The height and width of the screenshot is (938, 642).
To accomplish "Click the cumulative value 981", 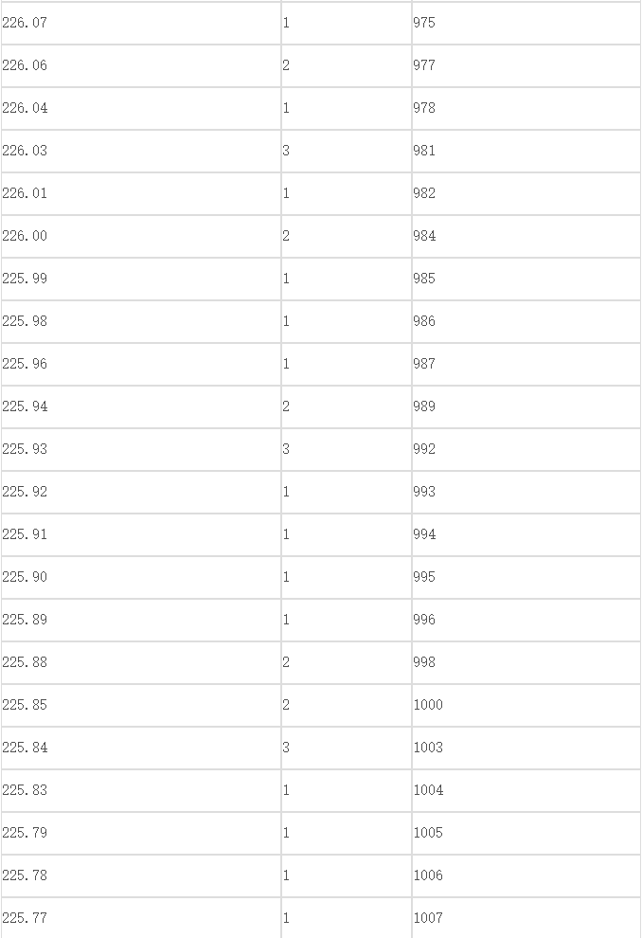I will click(x=526, y=151).
